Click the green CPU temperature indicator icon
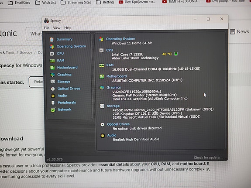 tap(176, 54)
